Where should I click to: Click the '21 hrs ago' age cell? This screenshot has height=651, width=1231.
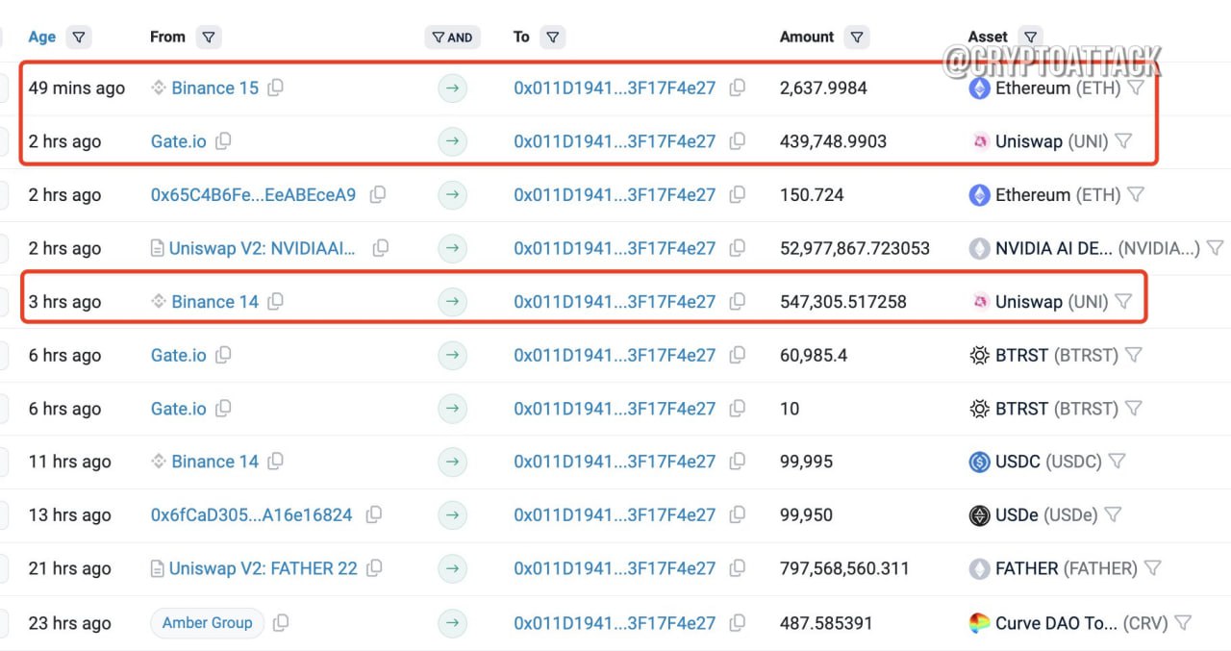(69, 568)
